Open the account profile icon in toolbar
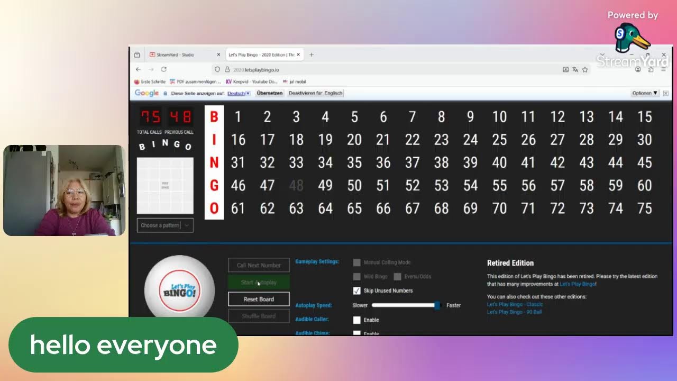Image resolution: width=677 pixels, height=381 pixels. (x=638, y=69)
